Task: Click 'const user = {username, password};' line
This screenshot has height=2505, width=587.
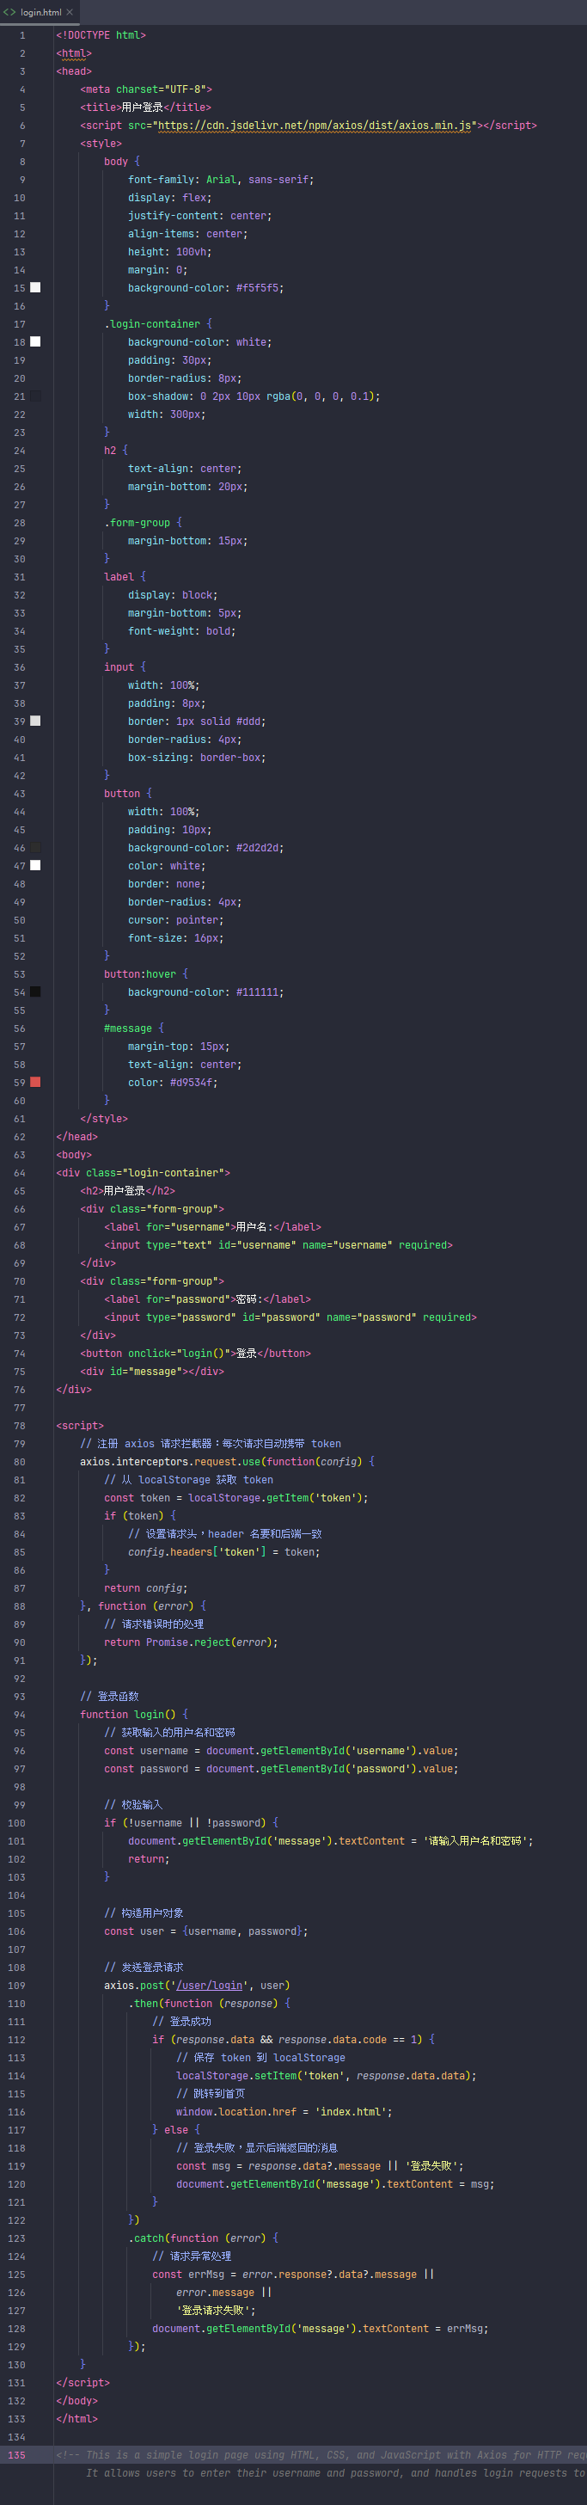Action: point(206,1931)
